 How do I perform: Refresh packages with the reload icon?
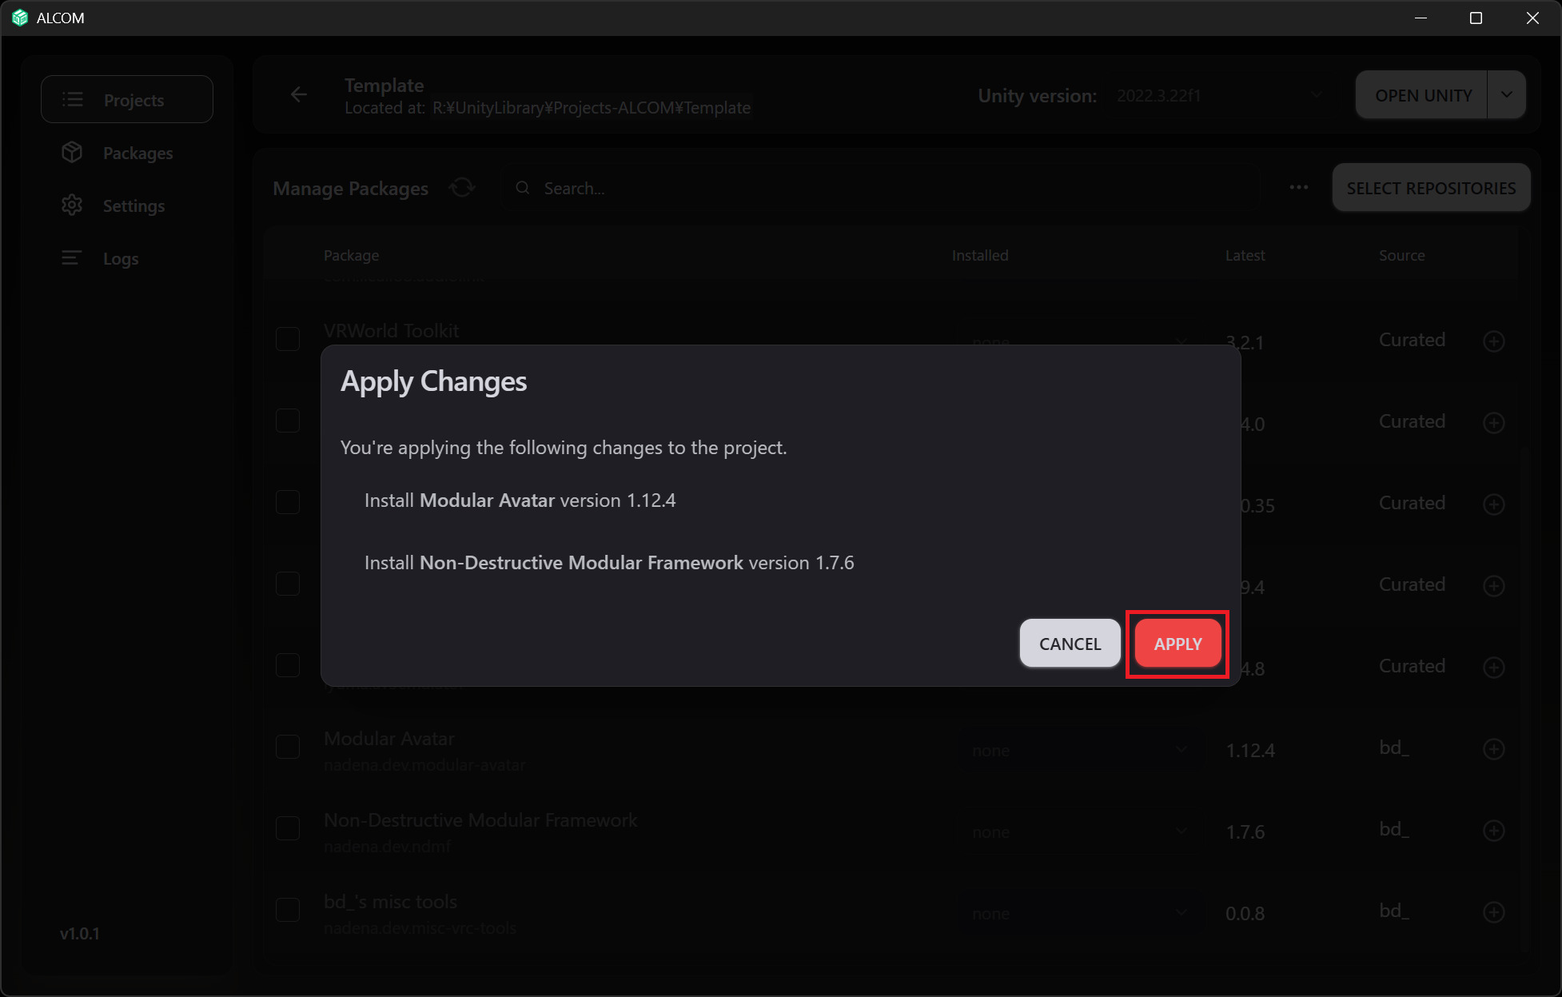[x=462, y=188]
